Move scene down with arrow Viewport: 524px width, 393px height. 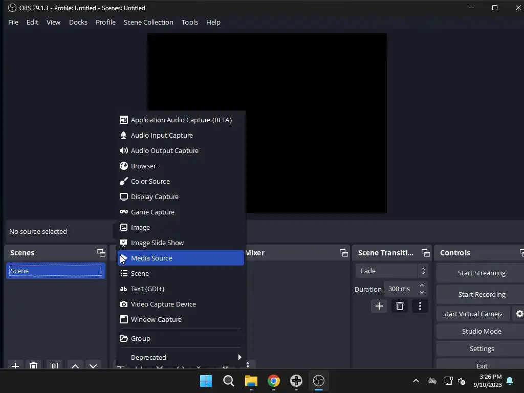[x=93, y=365]
